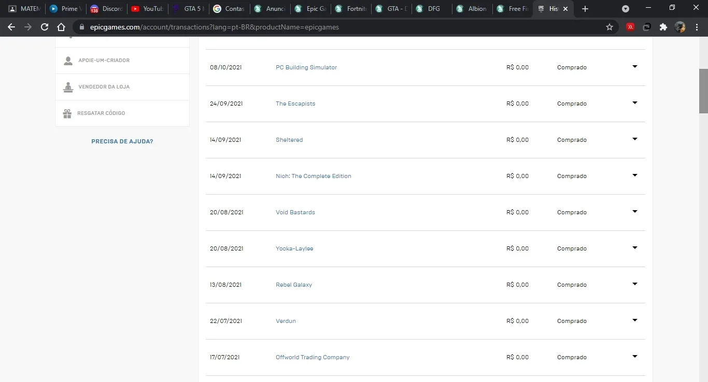
Task: Go to browser home page icon
Action: 61,27
